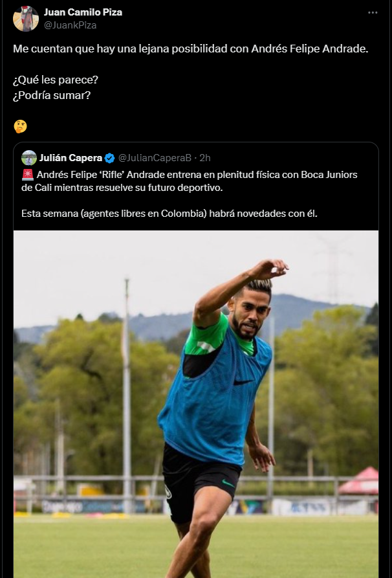Click the tweet sentence starting 'Me cuentan que'
The height and width of the screenshot is (578, 392).
click(190, 49)
